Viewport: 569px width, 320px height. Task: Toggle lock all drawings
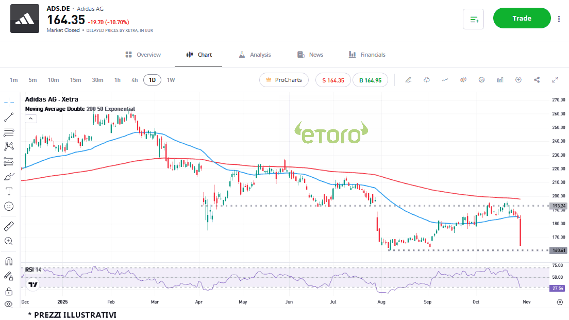9,291
